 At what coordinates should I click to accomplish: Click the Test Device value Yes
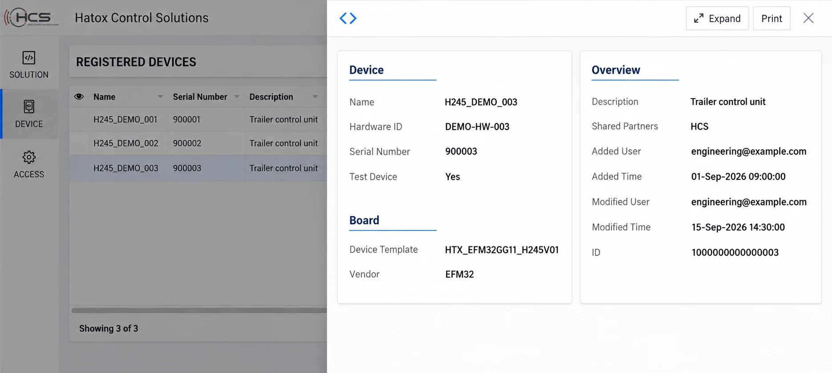[x=452, y=176]
